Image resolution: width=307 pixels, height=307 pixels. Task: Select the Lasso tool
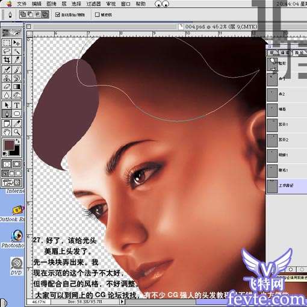point(7,51)
